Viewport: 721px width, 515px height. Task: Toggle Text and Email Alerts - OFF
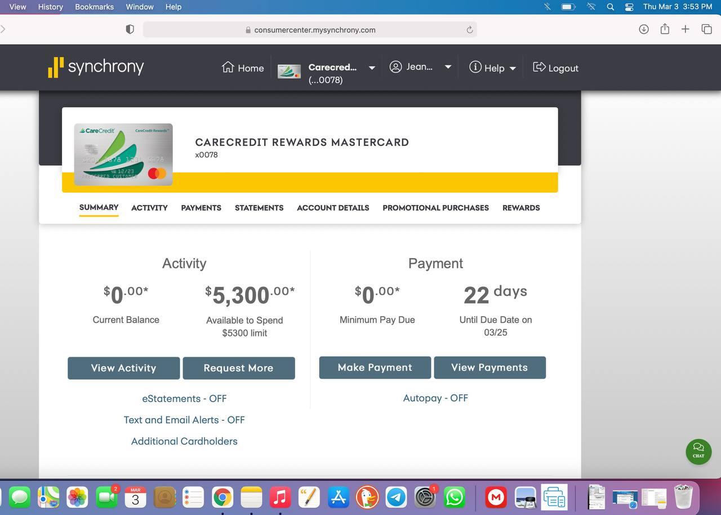(x=184, y=420)
